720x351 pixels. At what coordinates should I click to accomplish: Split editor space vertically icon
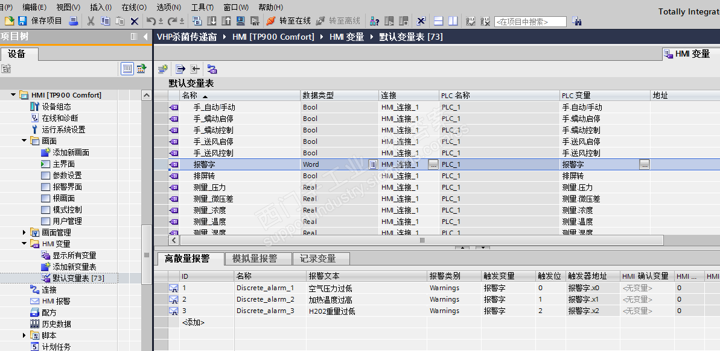tap(453, 20)
